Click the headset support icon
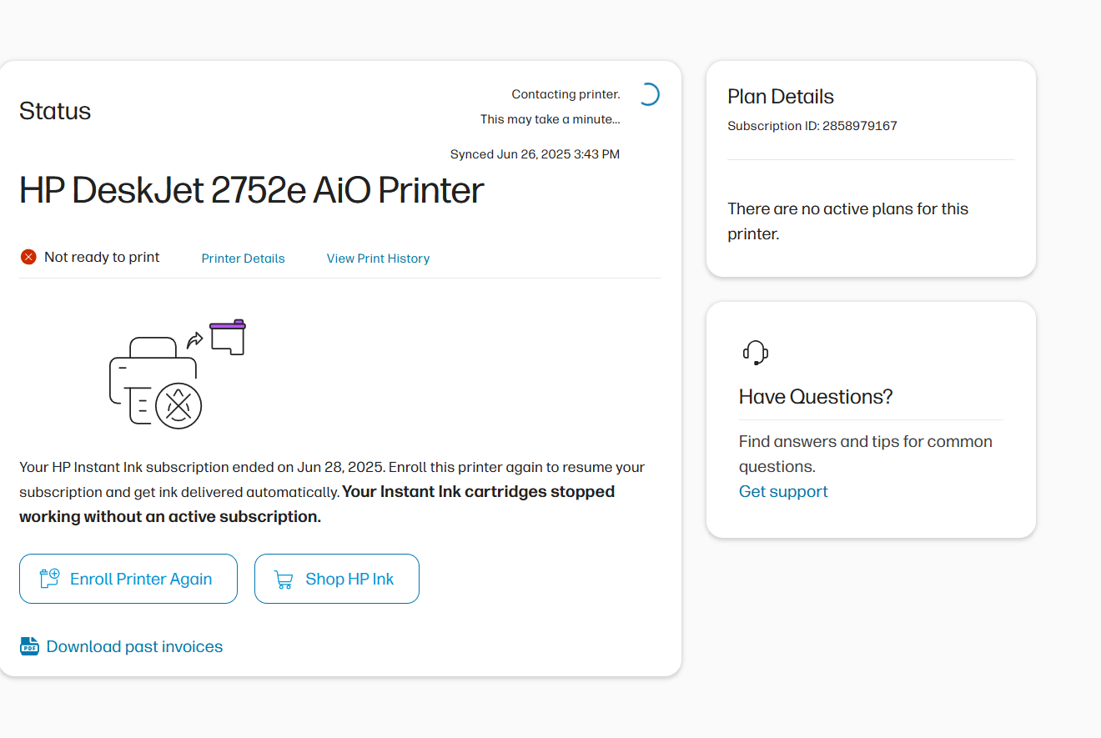Screen dimensions: 1101x738 pyautogui.click(x=755, y=353)
